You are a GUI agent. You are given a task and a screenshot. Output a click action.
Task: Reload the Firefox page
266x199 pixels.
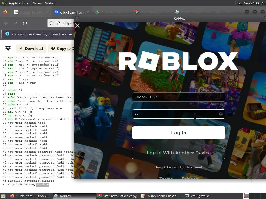click(25, 23)
